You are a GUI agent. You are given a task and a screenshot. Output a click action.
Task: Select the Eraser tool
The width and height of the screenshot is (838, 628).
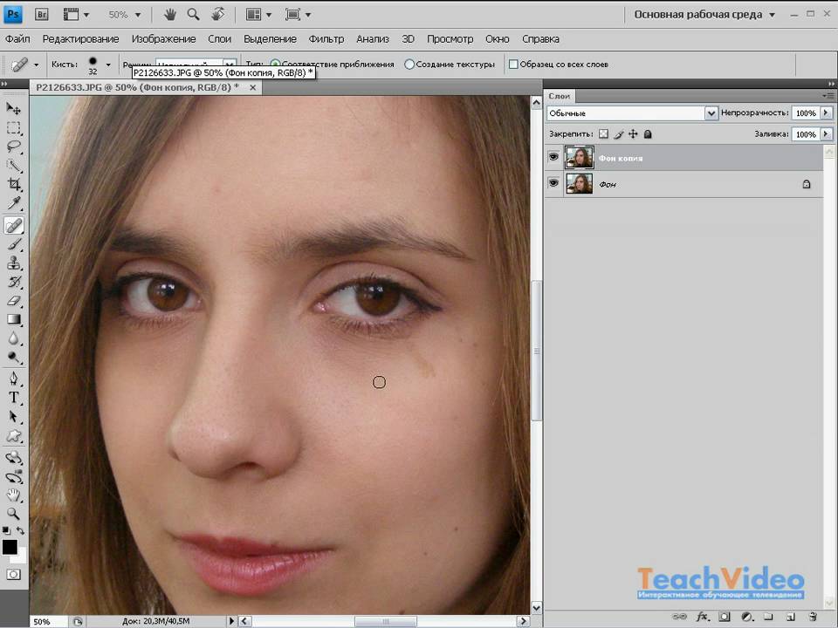[x=13, y=301]
